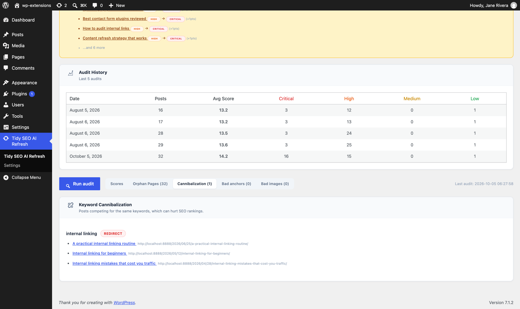Click the 13.5 average score value
This screenshot has width=520, height=309.
[223, 133]
